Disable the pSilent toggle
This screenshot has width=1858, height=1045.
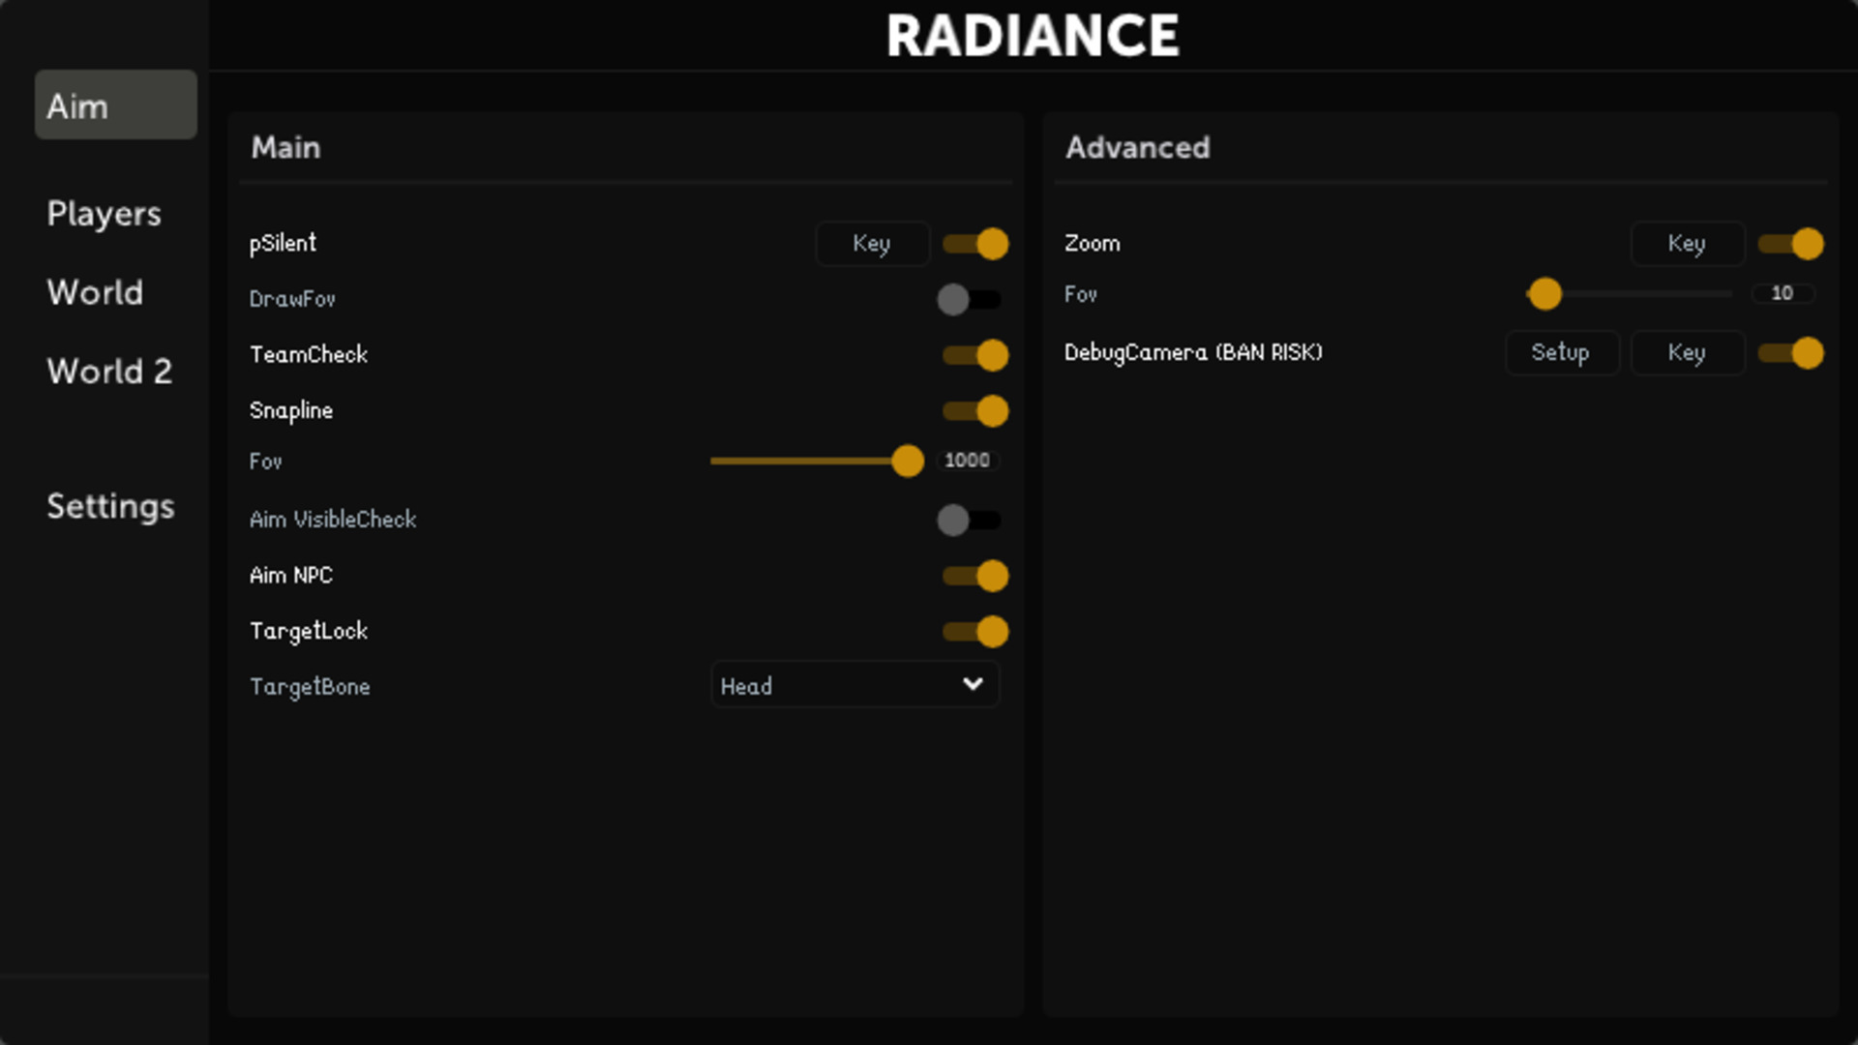tap(974, 244)
